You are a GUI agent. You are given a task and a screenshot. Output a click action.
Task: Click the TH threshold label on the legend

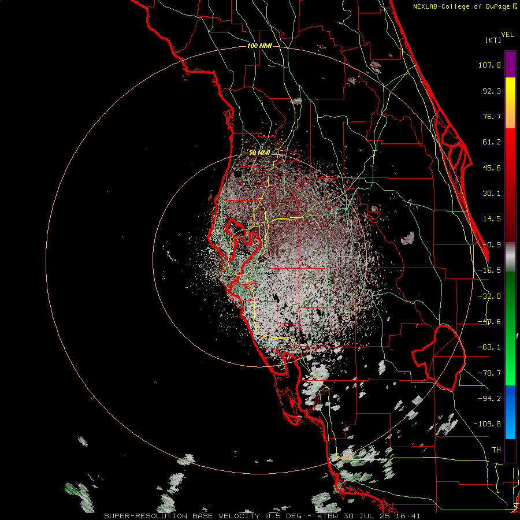[496, 450]
